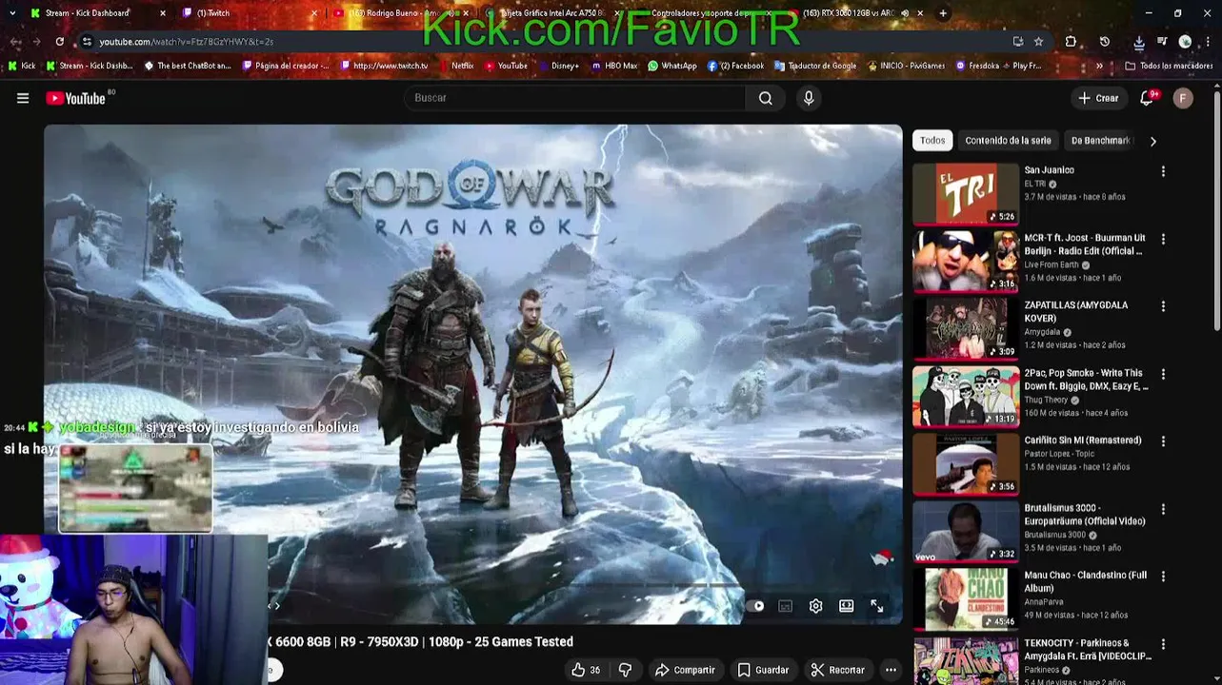Open Brutalismus 3000 - Europaträume title

click(x=1084, y=515)
